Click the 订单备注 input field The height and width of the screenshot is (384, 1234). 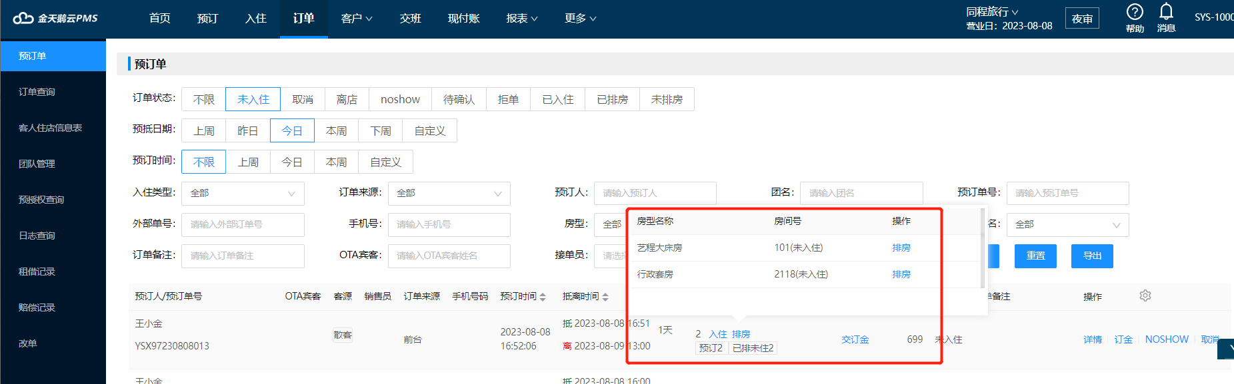(243, 256)
